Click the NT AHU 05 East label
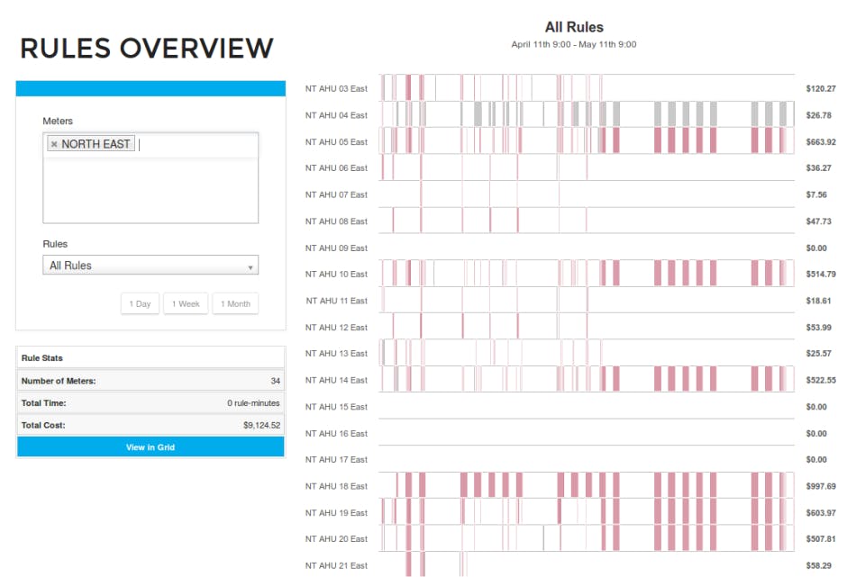The width and height of the screenshot is (865, 577). point(336,142)
